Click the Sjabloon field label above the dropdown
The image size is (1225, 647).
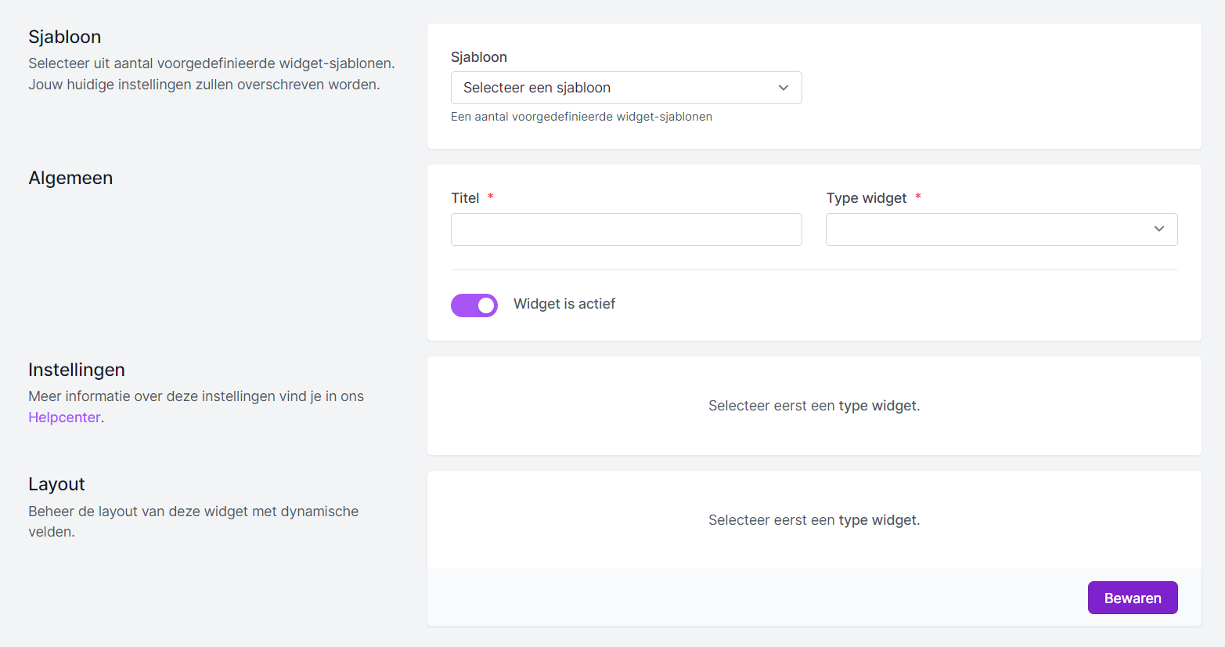click(x=479, y=57)
